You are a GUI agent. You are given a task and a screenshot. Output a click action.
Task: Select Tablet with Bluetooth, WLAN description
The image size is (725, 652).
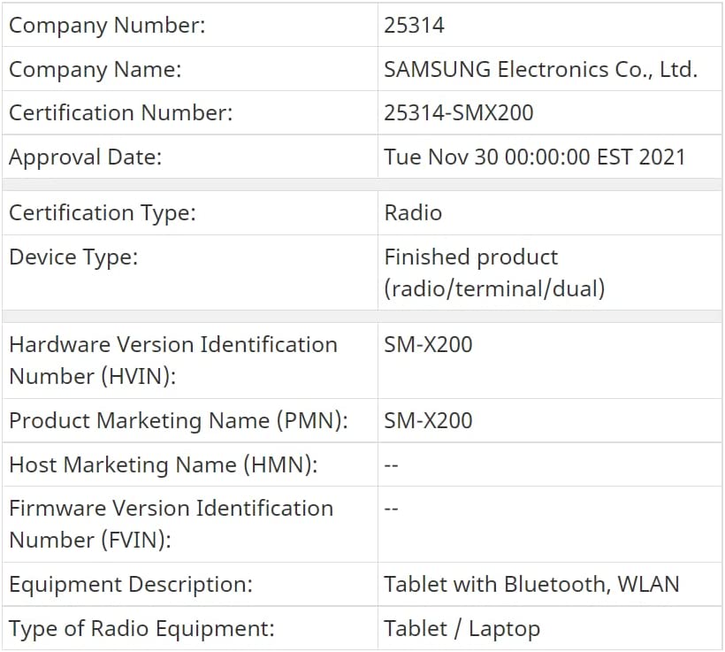(x=531, y=584)
